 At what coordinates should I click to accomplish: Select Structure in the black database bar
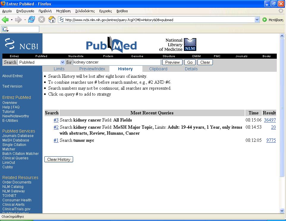point(169,56)
